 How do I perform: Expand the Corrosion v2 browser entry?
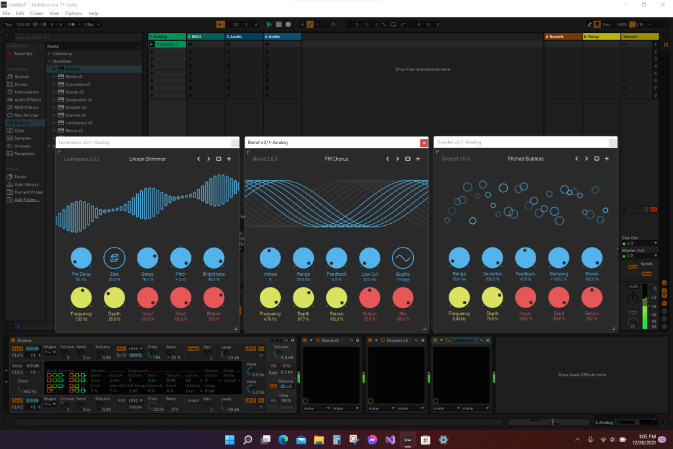click(54, 84)
